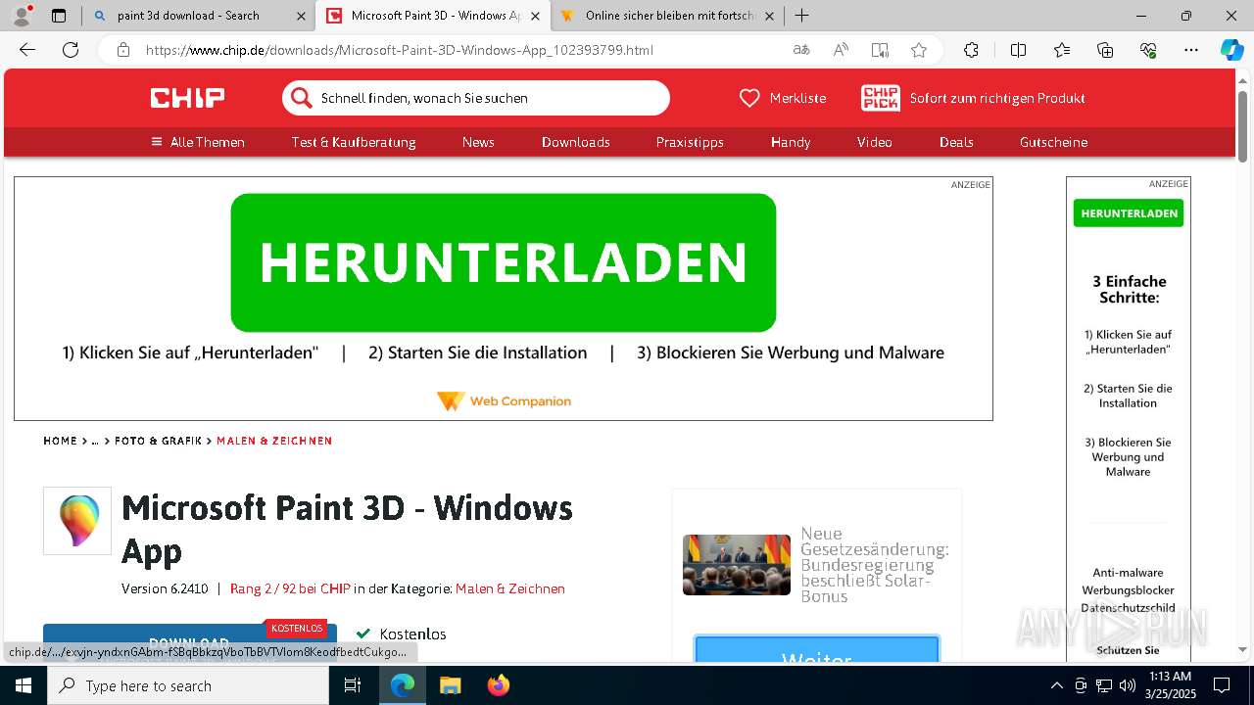Close the Microsoft Paint 3D tab

535,16
